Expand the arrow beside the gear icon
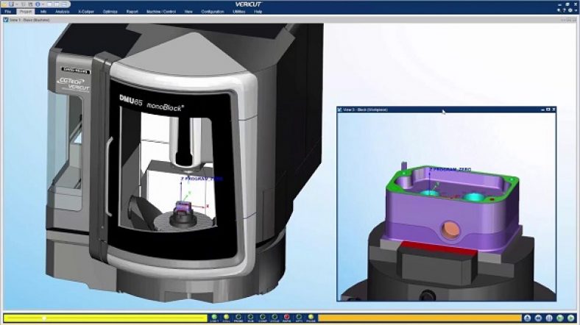The height and width of the screenshot is (325, 580). pyautogui.click(x=575, y=10)
